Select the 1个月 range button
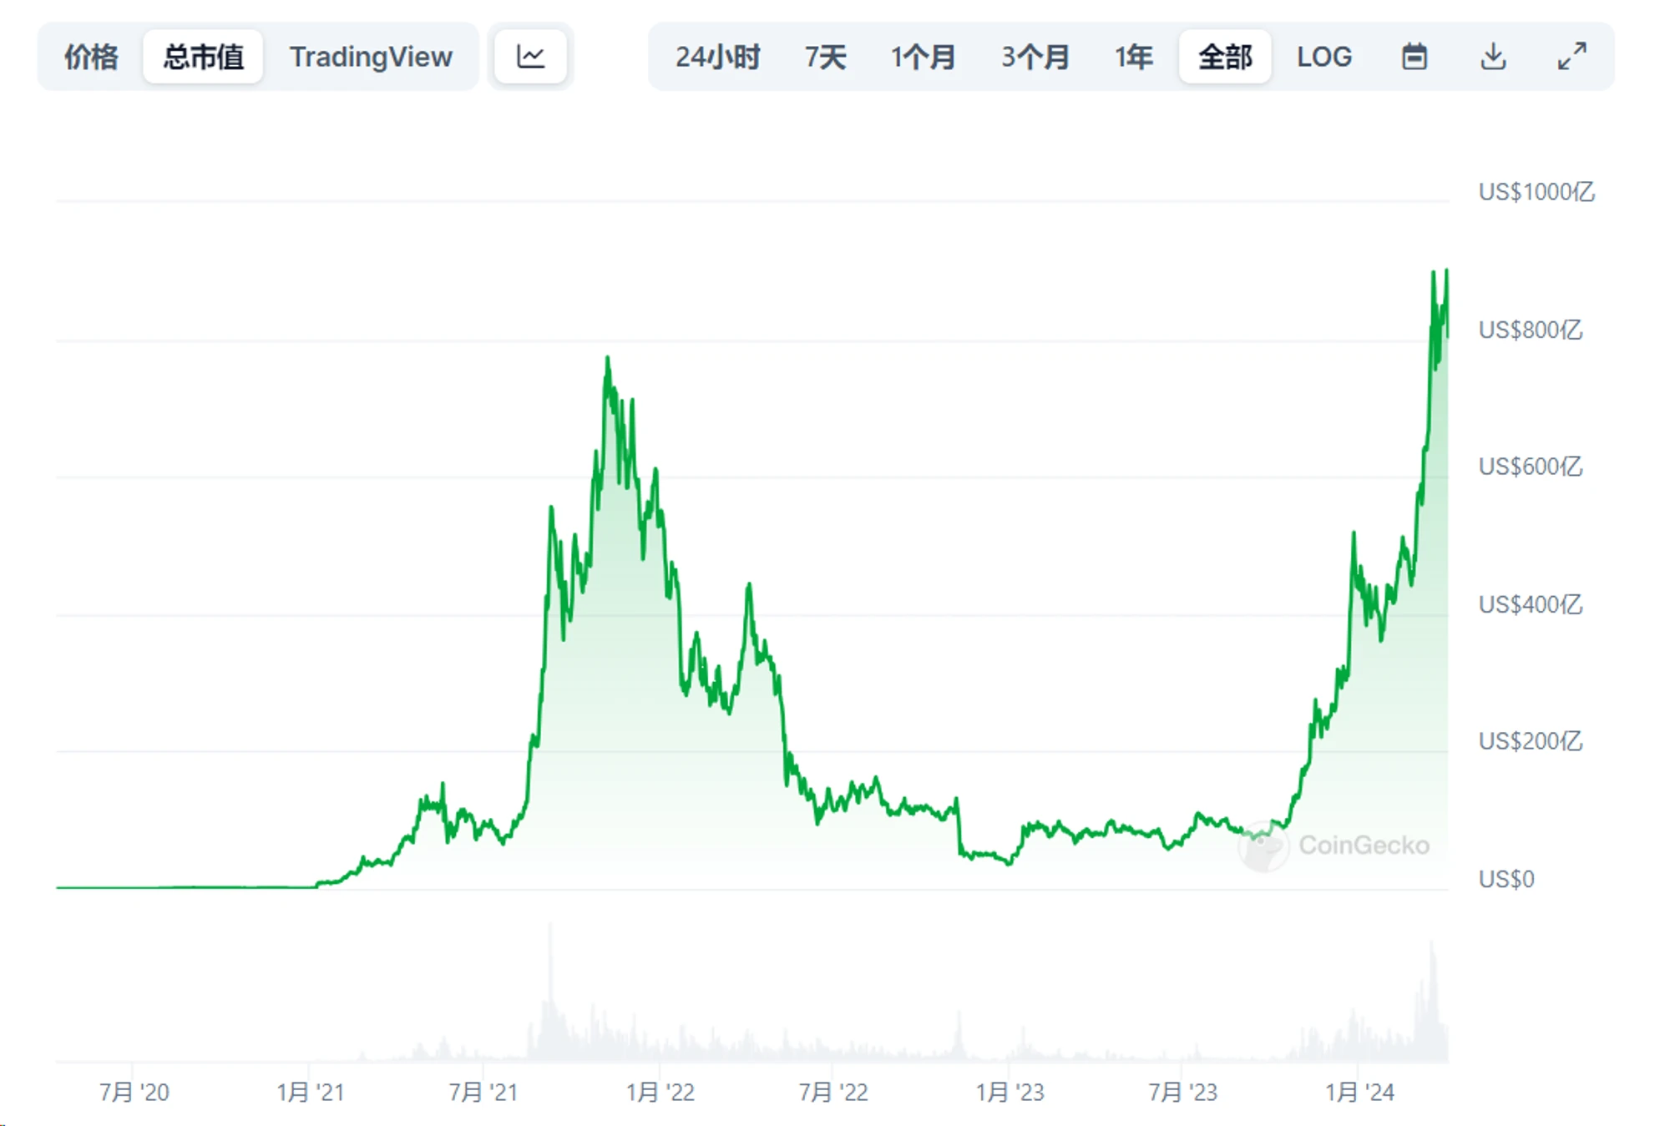This screenshot has width=1670, height=1126. click(x=925, y=56)
